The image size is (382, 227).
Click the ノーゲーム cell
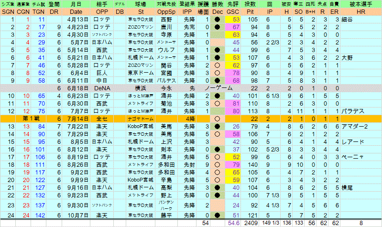218,88
